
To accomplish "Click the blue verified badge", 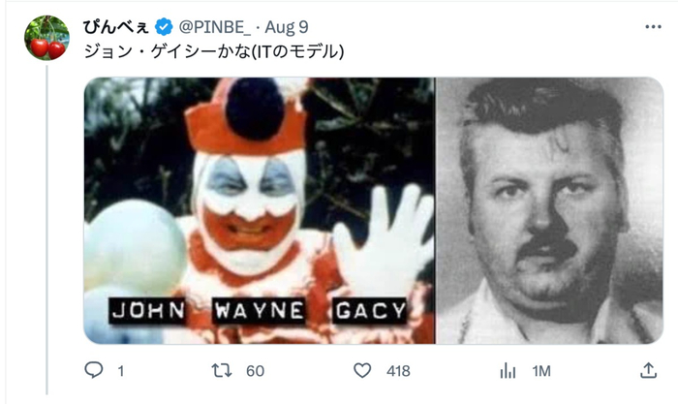I will point(164,24).
